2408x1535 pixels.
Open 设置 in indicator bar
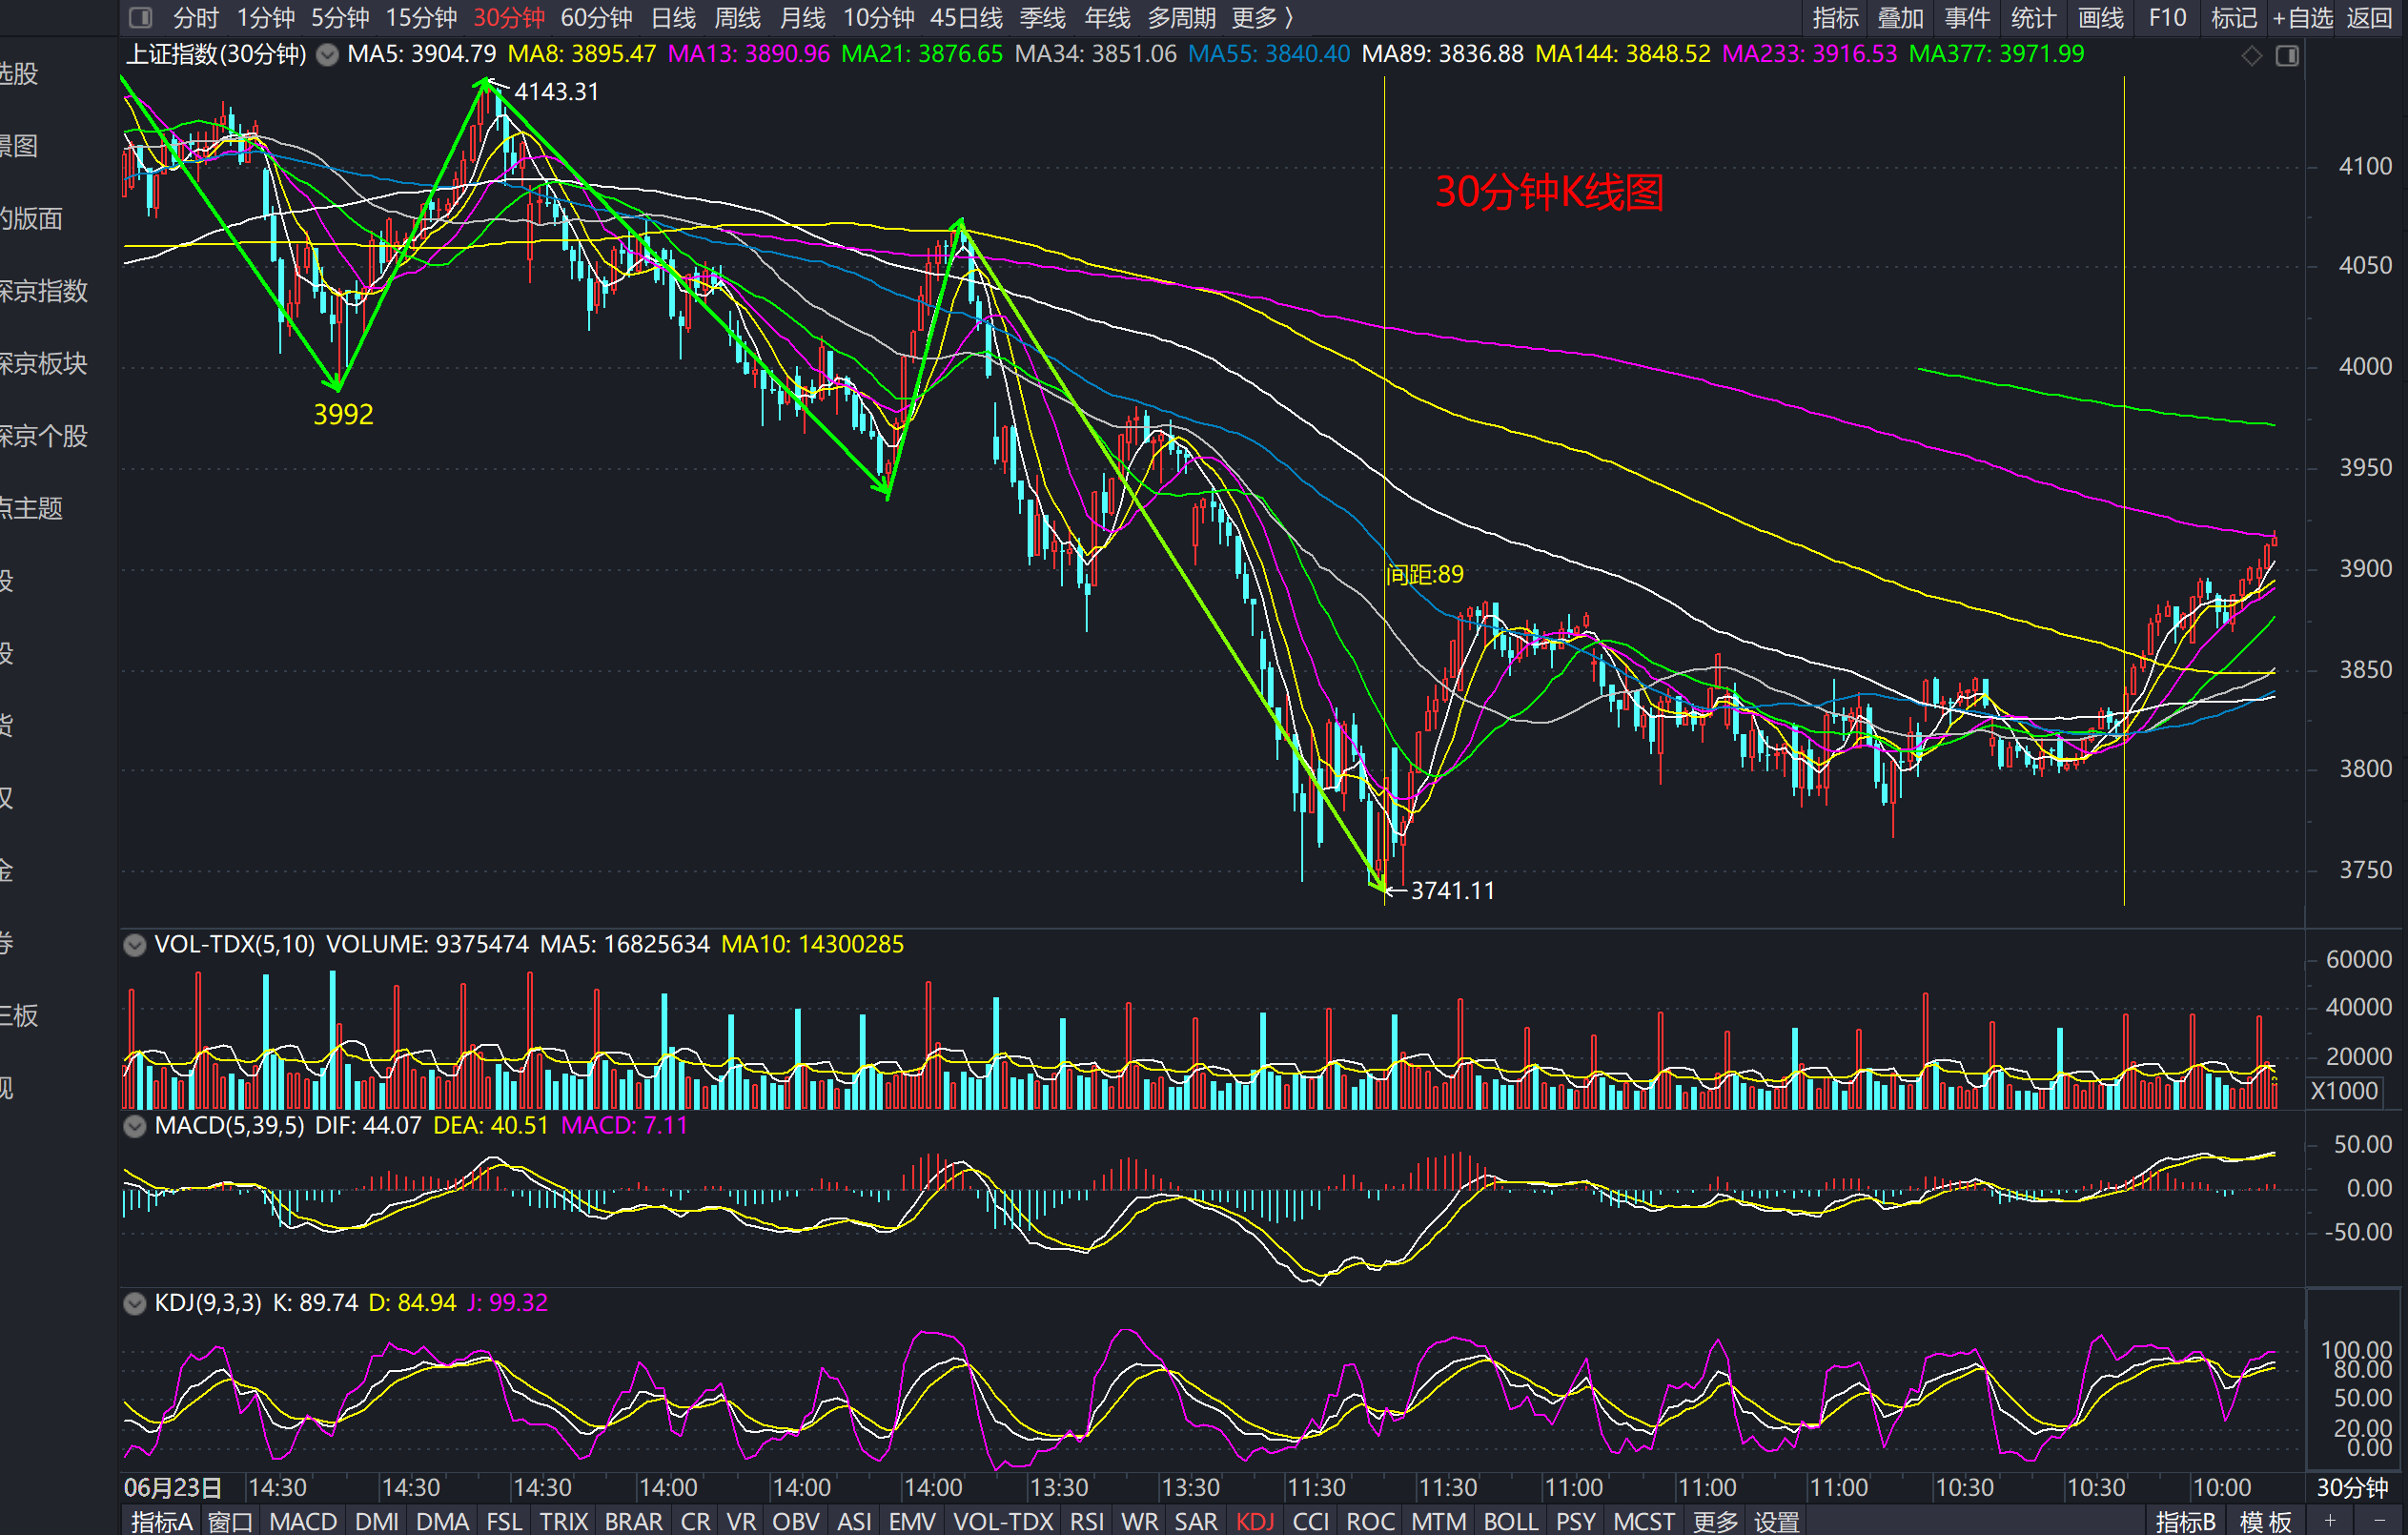coord(1776,1521)
